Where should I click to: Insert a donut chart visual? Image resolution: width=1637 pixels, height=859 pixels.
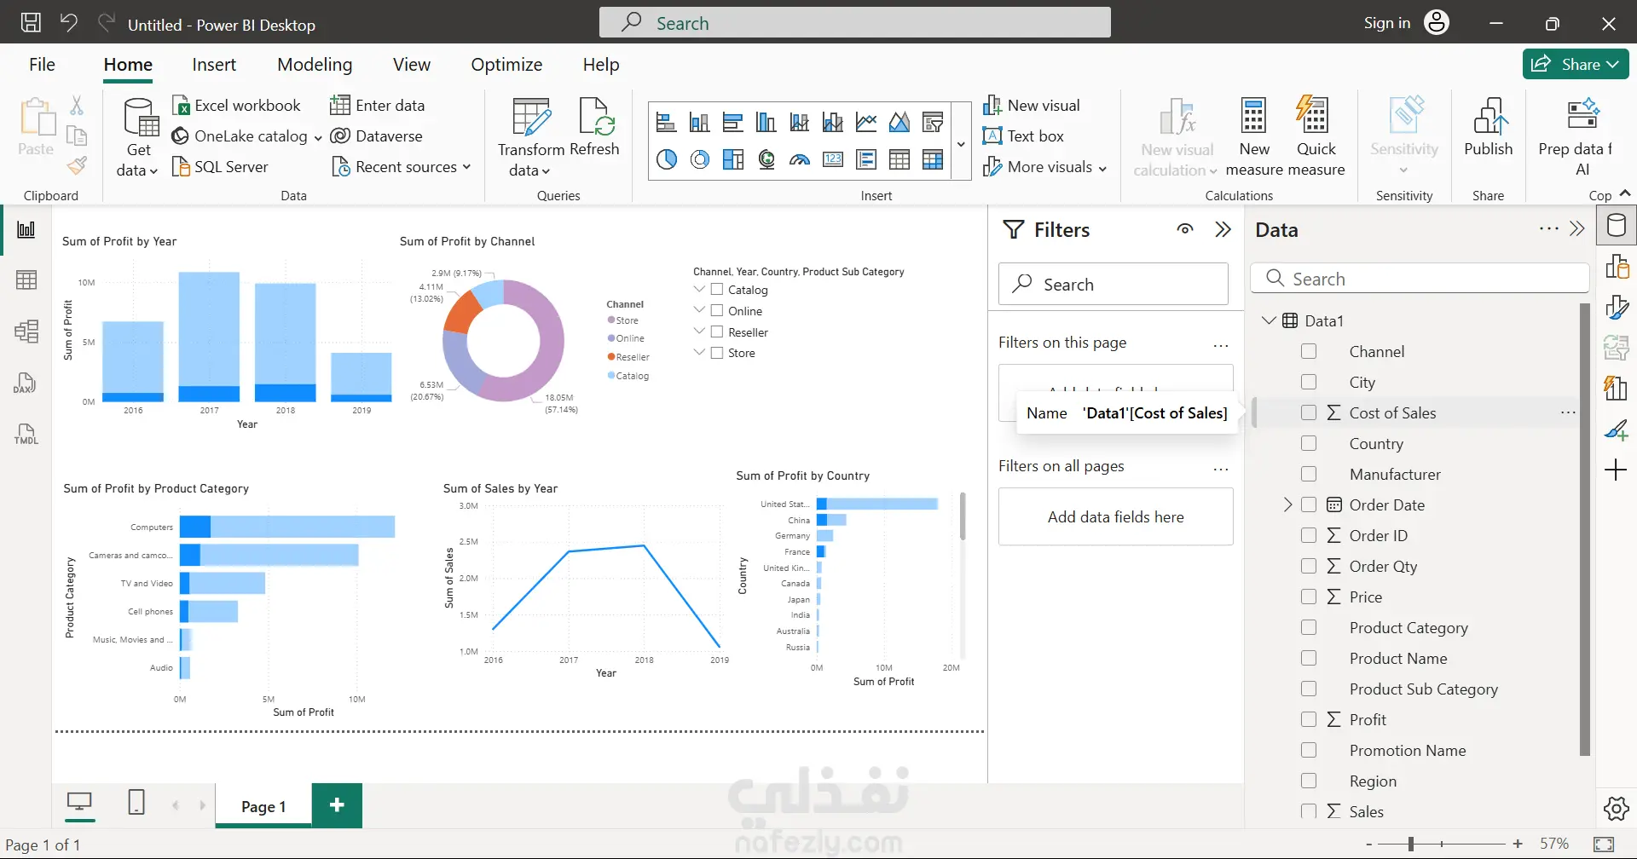click(700, 159)
